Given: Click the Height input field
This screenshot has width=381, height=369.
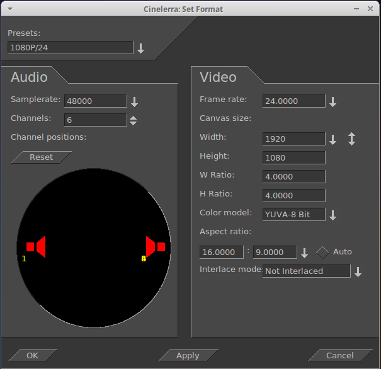Looking at the screenshot, I should click(293, 157).
